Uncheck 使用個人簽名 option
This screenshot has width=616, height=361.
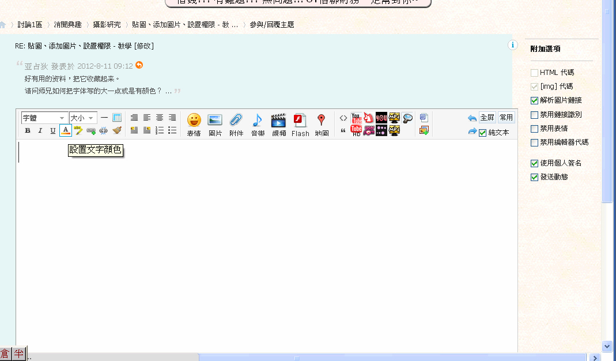(x=535, y=164)
